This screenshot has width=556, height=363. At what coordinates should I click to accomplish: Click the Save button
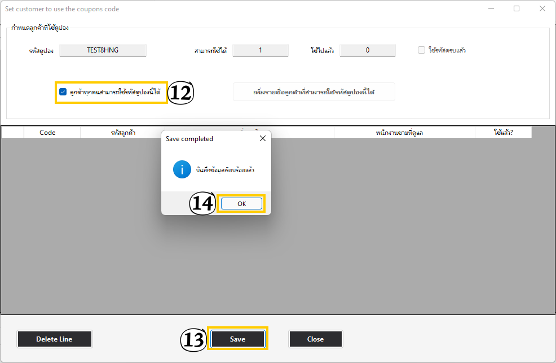[237, 339]
